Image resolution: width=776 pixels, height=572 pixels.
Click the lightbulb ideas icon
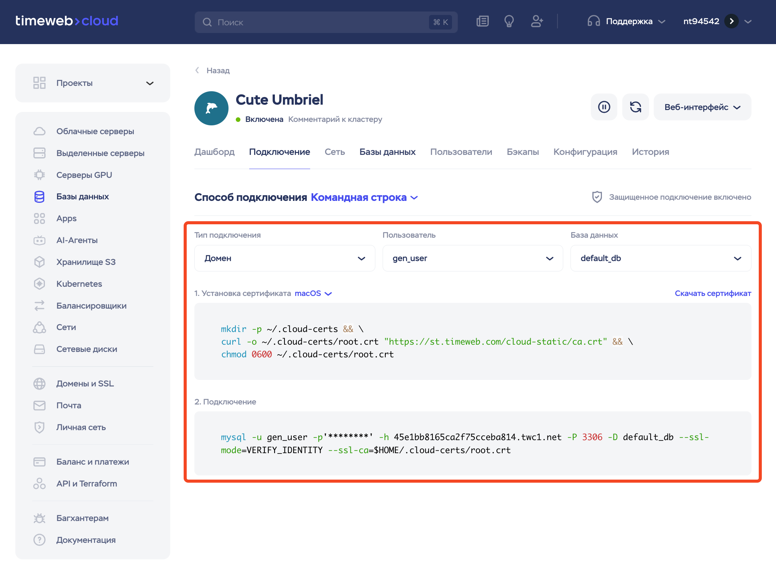click(509, 21)
